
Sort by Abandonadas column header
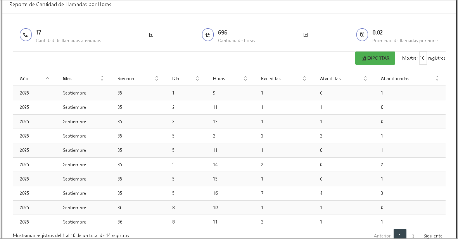pyautogui.click(x=437, y=79)
